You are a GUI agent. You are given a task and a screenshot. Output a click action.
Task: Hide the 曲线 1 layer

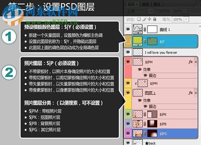click(x=128, y=29)
